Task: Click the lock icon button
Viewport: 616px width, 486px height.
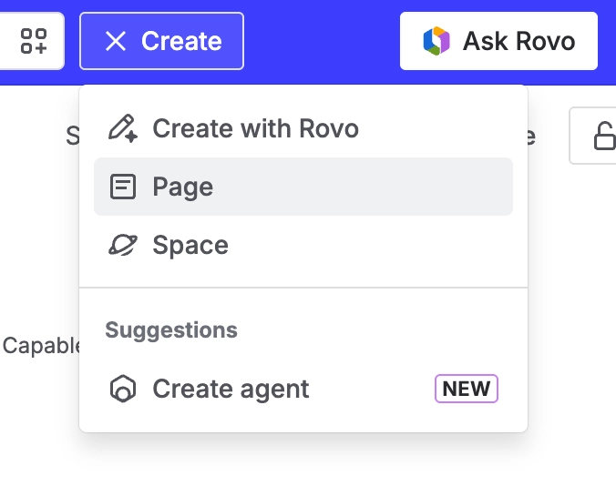Action: coord(594,136)
